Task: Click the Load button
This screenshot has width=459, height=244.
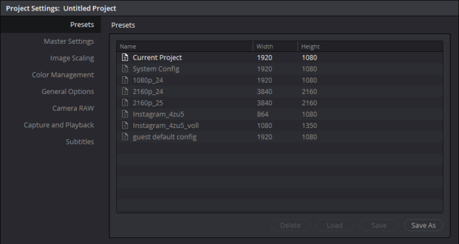Action: 334,225
